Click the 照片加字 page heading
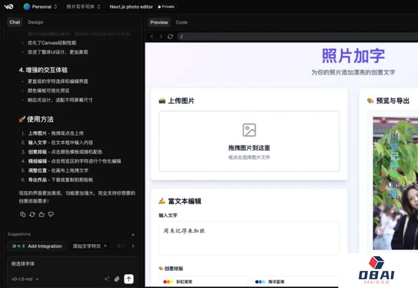The image size is (418, 288). (x=353, y=56)
